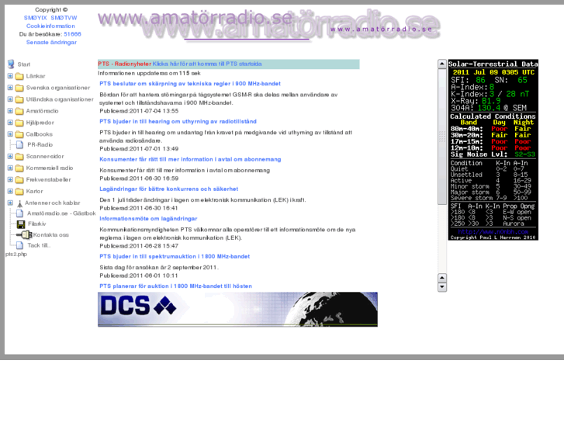This screenshot has width=564, height=423.
Task: Click scroll-up arrow of news frame
Action: tap(442, 64)
